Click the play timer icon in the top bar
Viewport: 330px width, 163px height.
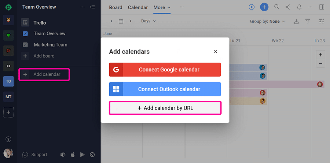pos(252,7)
